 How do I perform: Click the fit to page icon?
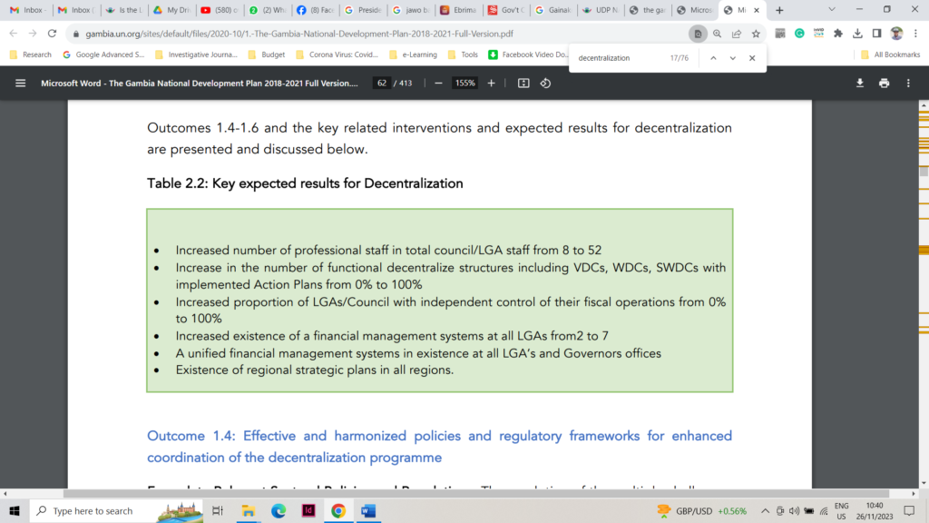pyautogui.click(x=523, y=83)
